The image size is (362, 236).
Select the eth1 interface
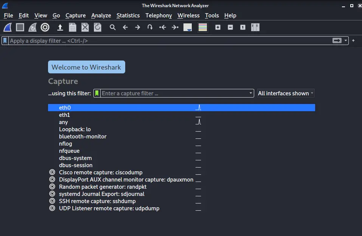[x=182, y=115]
